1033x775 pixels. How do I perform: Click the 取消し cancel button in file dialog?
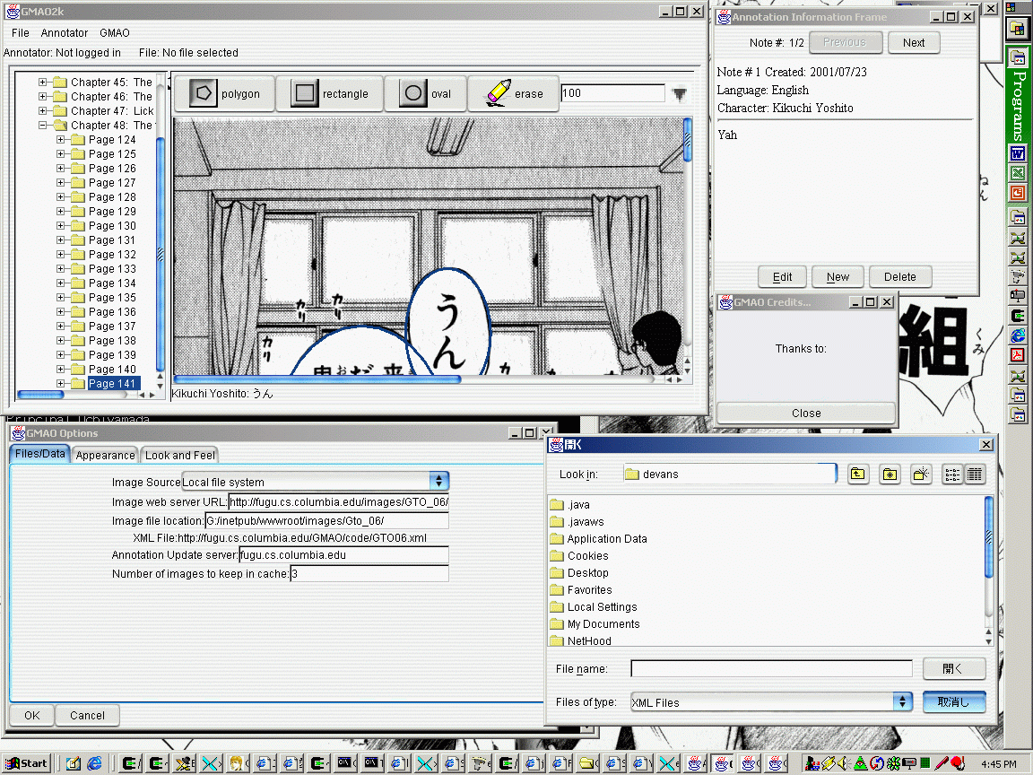954,701
